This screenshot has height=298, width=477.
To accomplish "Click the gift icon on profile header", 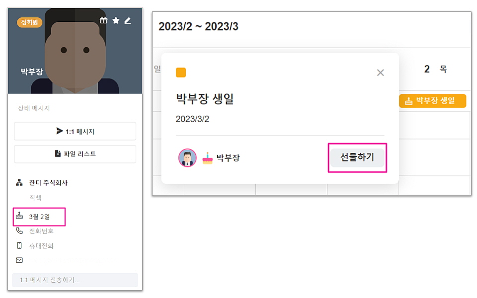I will coord(103,21).
